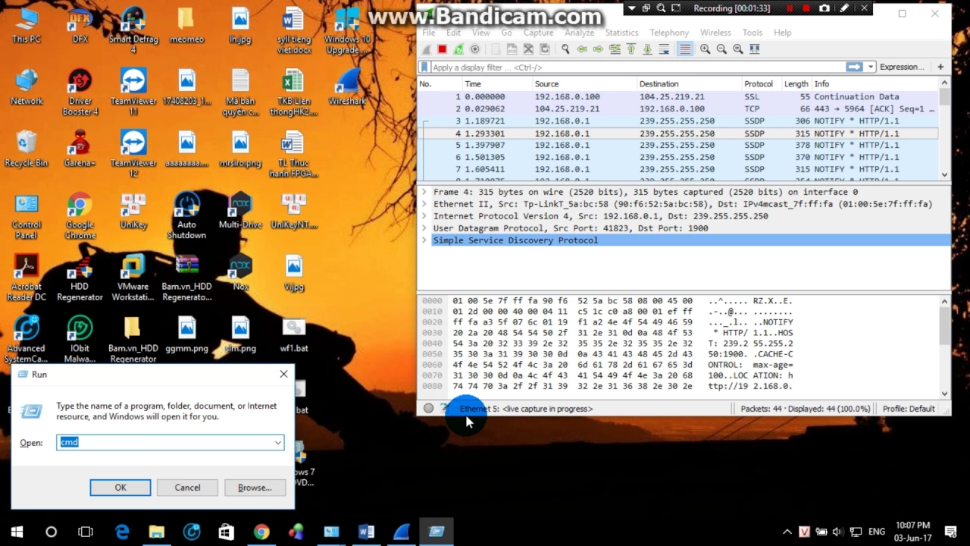The height and width of the screenshot is (546, 970).
Task: Open Wireshark capture options
Action: tap(475, 49)
